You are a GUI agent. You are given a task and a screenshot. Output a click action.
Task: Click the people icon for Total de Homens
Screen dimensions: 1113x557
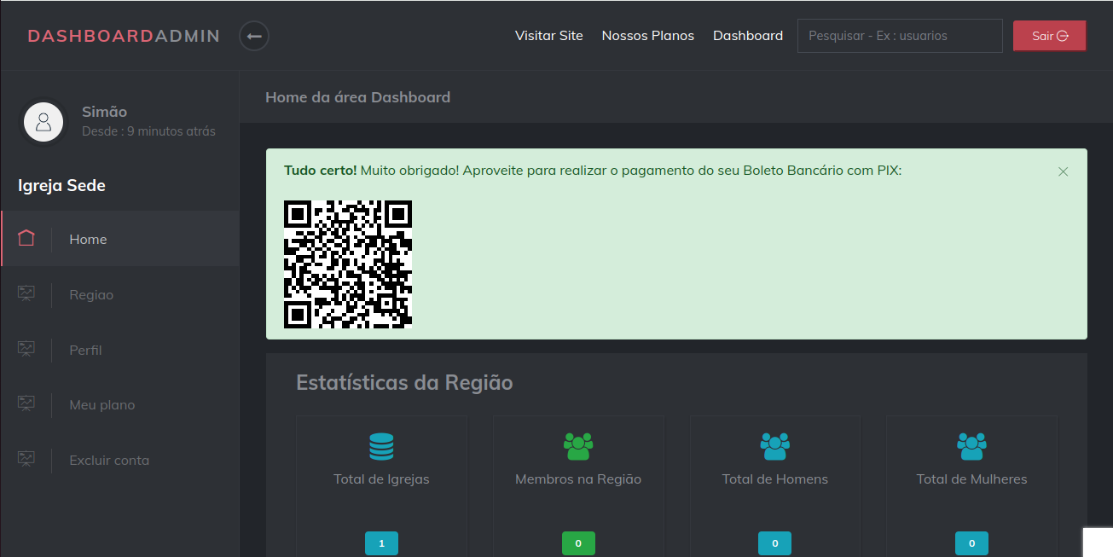pyautogui.click(x=774, y=446)
